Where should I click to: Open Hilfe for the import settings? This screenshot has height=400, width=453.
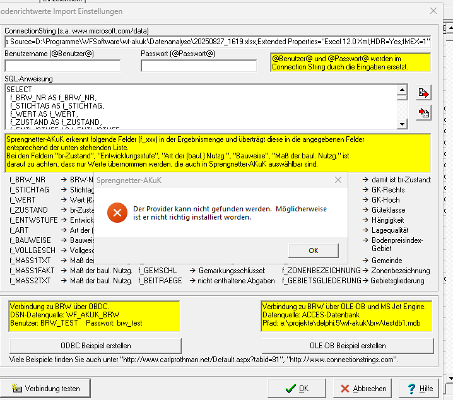[420, 389]
